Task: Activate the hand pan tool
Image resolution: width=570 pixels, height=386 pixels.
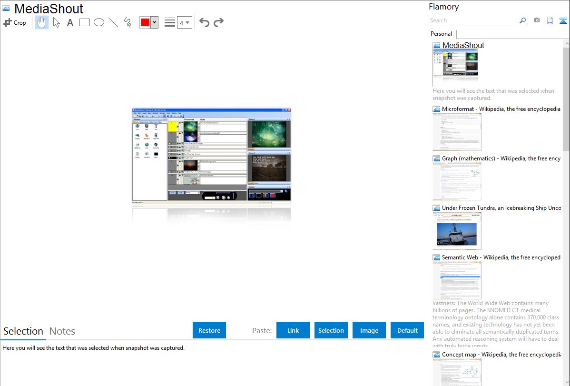Action: coord(42,22)
